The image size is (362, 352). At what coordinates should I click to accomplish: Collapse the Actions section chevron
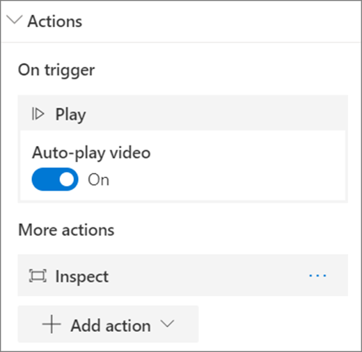pyautogui.click(x=15, y=20)
